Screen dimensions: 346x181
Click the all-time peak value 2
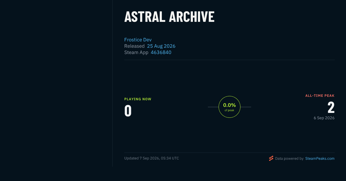[x=331, y=107]
